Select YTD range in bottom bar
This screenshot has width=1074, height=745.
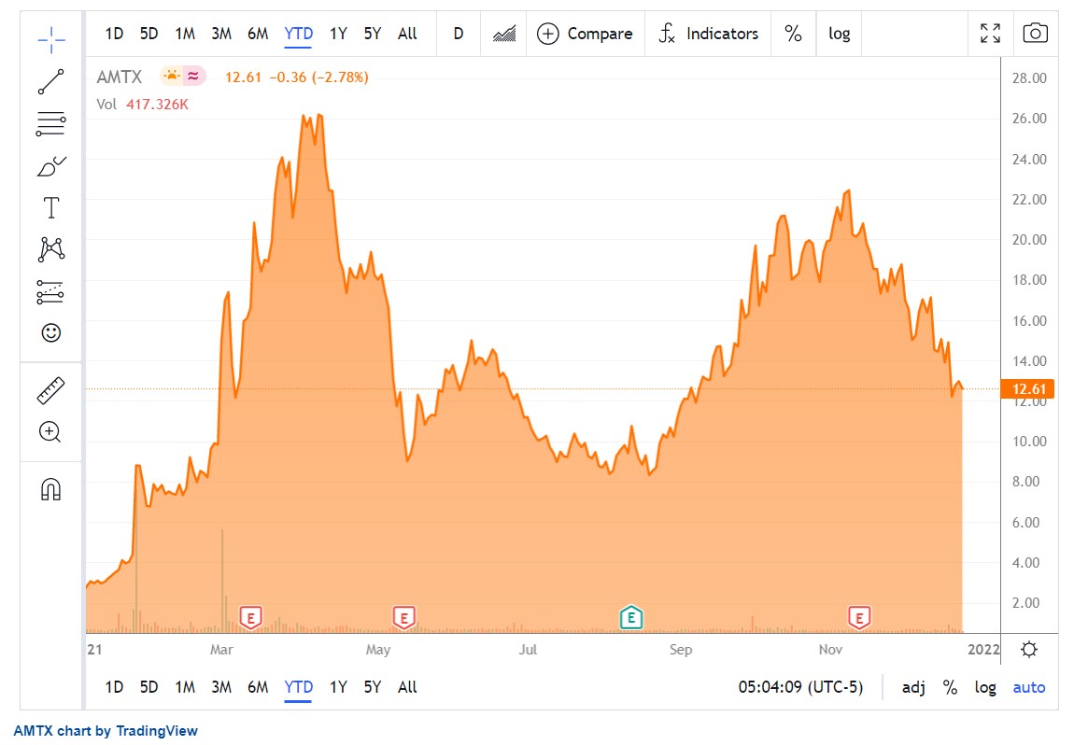[298, 687]
